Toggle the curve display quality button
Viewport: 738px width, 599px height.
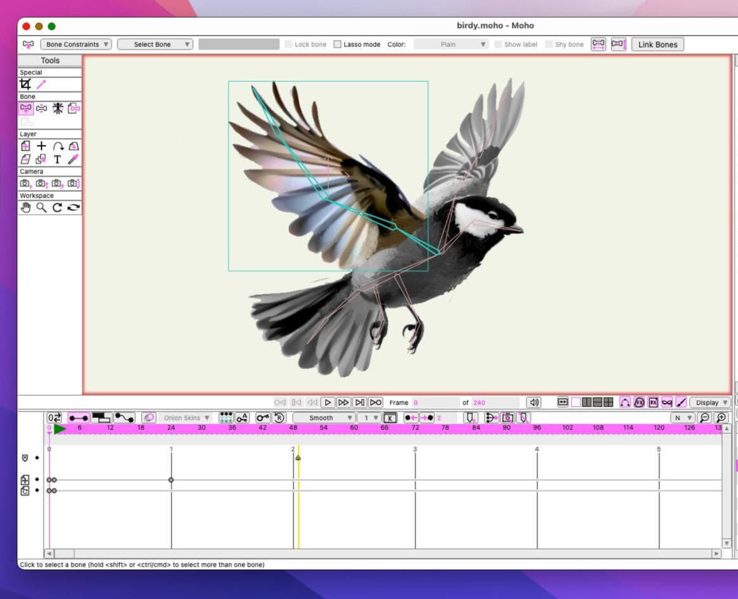coord(624,403)
